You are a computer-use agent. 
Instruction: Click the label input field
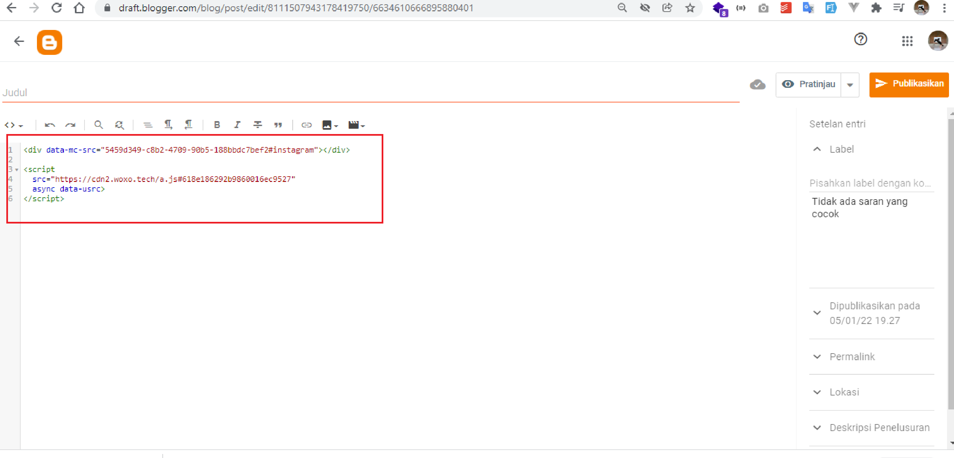pyautogui.click(x=871, y=183)
